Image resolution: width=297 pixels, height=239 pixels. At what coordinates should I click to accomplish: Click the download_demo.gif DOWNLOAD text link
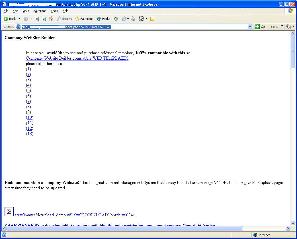(75, 215)
